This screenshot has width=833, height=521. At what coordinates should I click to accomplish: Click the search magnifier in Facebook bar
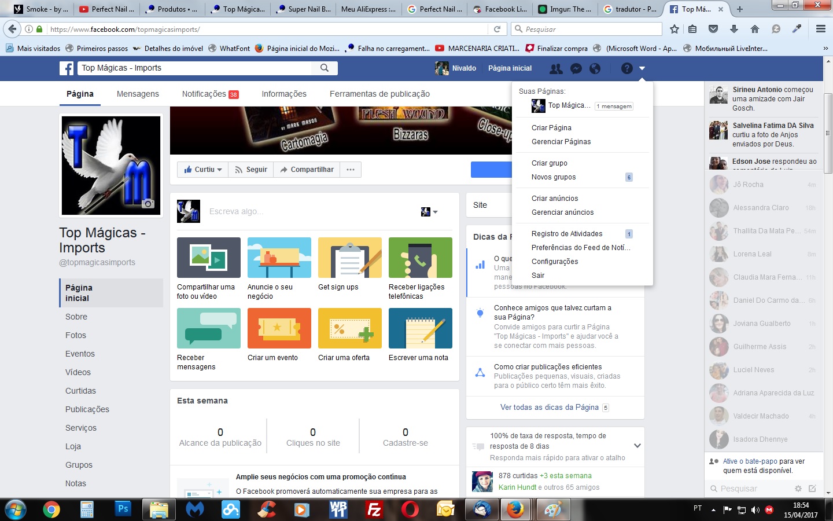click(x=325, y=68)
